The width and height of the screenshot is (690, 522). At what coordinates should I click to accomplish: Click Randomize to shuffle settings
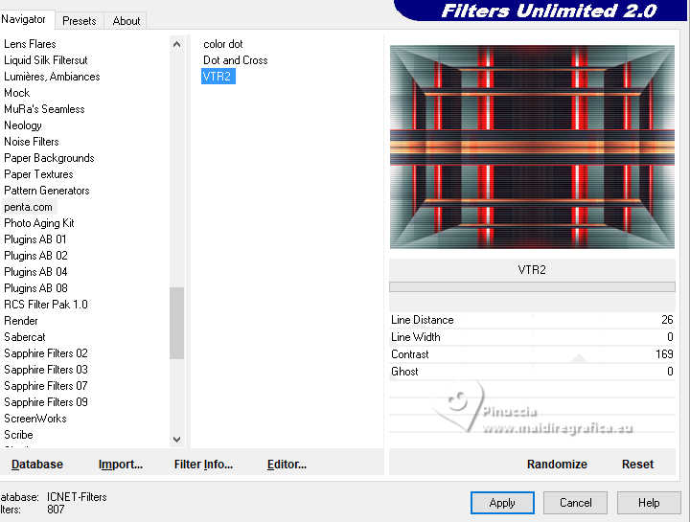tap(557, 465)
